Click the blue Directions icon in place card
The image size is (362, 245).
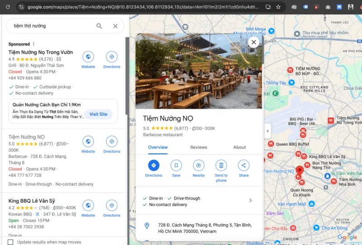coord(153,165)
